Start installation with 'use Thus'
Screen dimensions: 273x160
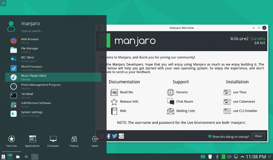[235, 92]
